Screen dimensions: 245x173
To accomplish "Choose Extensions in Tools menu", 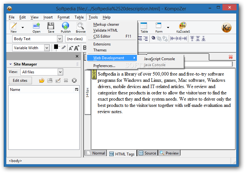I will (112, 44).
